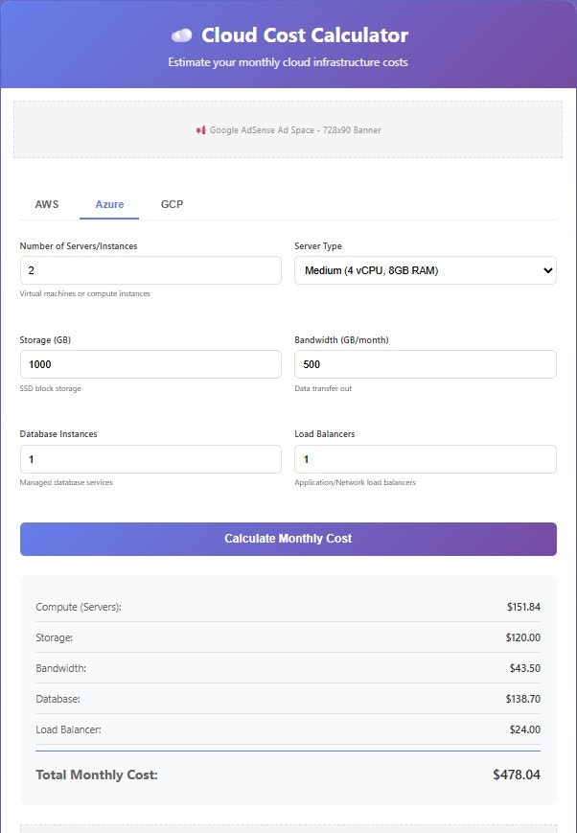
Task: Focus the Number of Servers/Instances field
Action: (x=150, y=270)
